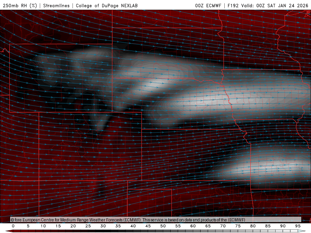Click the "250mb RH (%)" title text
This screenshot has height=233, width=311.
(x=20, y=5)
